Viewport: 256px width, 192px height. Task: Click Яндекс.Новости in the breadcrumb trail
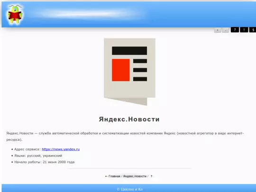(x=135, y=176)
